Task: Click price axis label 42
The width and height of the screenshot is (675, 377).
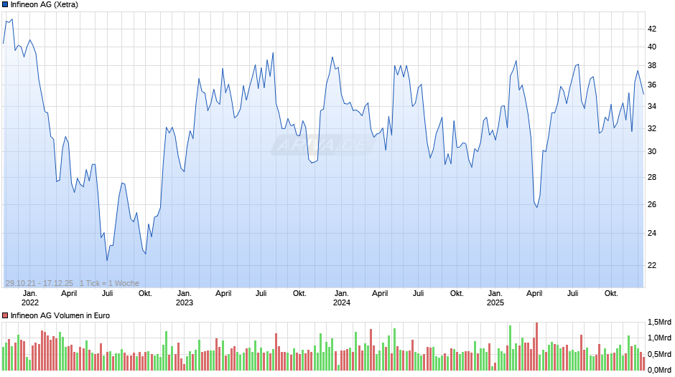Action: [652, 29]
